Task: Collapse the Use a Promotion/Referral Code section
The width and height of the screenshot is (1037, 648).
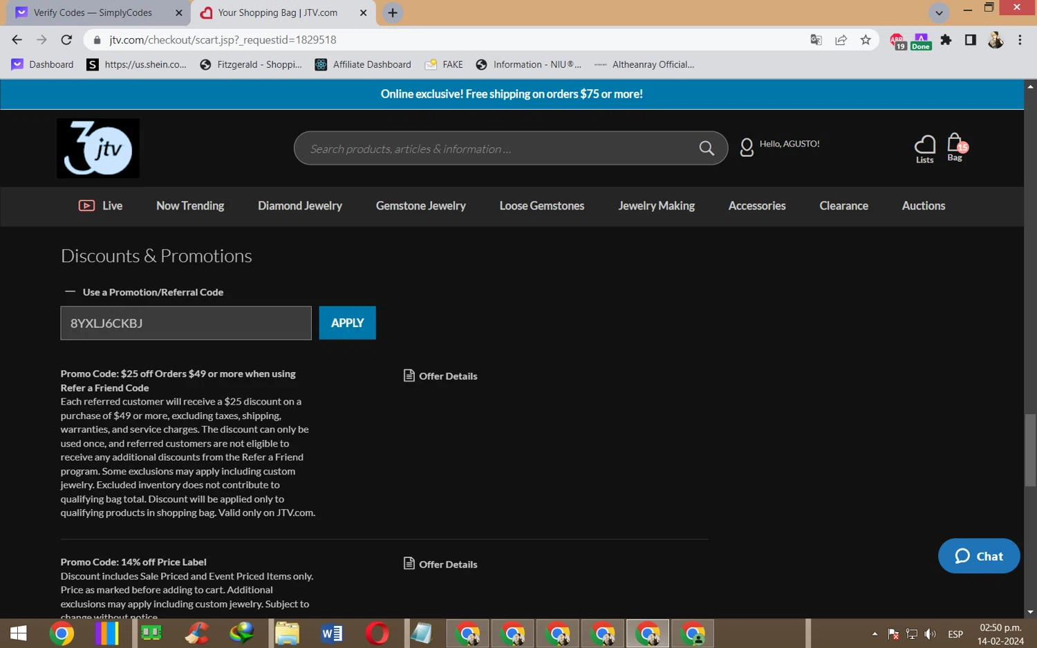Action: (70, 292)
